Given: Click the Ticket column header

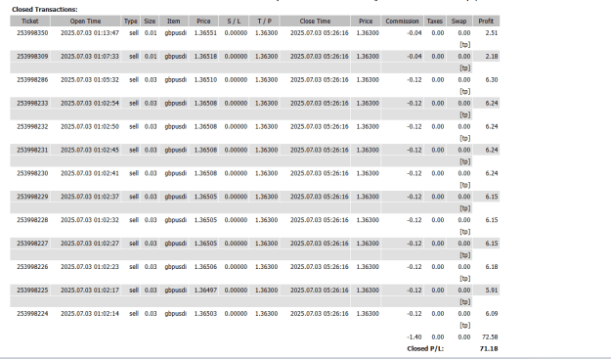Looking at the screenshot, I should tap(30, 22).
